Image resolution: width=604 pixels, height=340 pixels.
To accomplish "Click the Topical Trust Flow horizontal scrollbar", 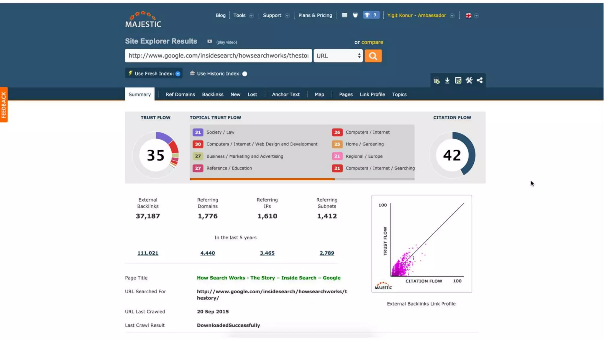I will (x=262, y=179).
